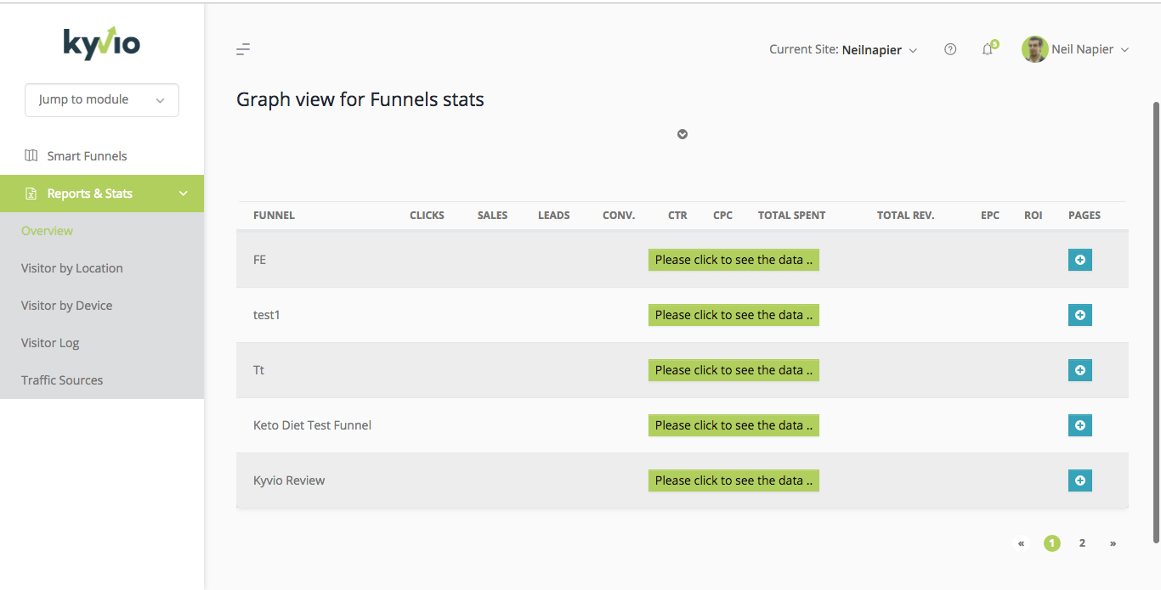
Task: Click the CONV. column header
Action: [619, 216]
